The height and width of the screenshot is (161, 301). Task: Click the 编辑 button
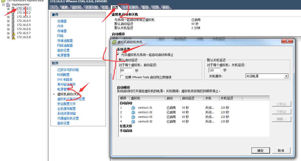click(282, 119)
